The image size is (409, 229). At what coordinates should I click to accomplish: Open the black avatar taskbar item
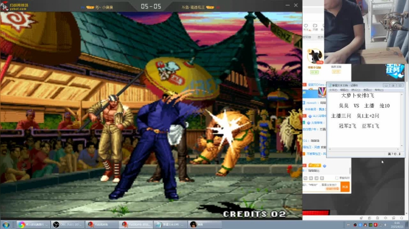(204, 224)
